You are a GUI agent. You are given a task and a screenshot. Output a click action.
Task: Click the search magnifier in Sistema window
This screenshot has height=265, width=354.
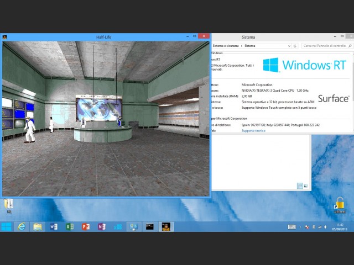(x=350, y=46)
